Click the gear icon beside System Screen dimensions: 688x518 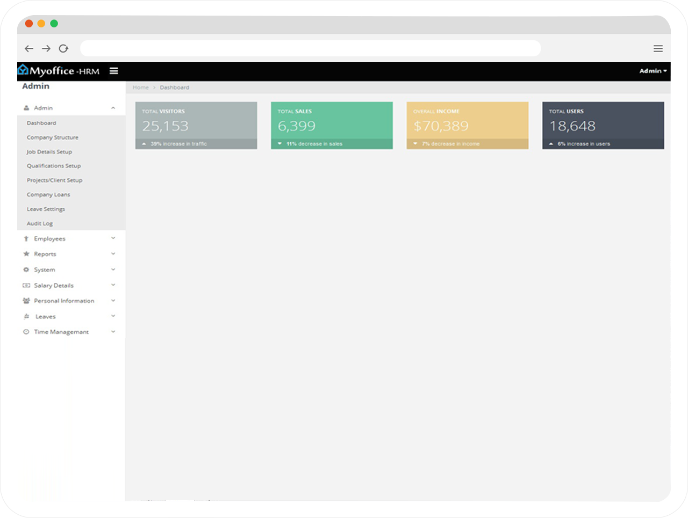tap(26, 270)
